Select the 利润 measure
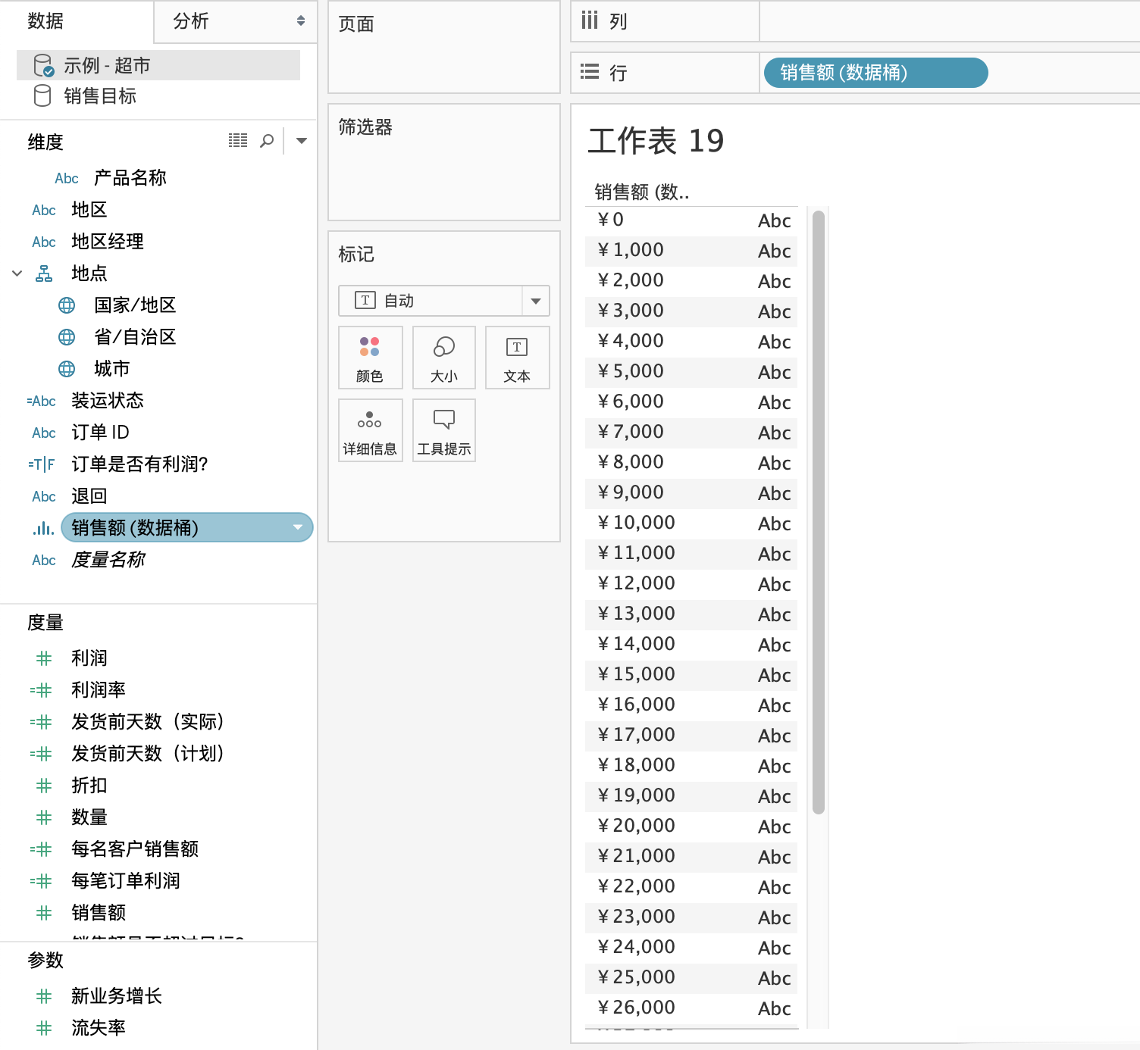 [89, 658]
